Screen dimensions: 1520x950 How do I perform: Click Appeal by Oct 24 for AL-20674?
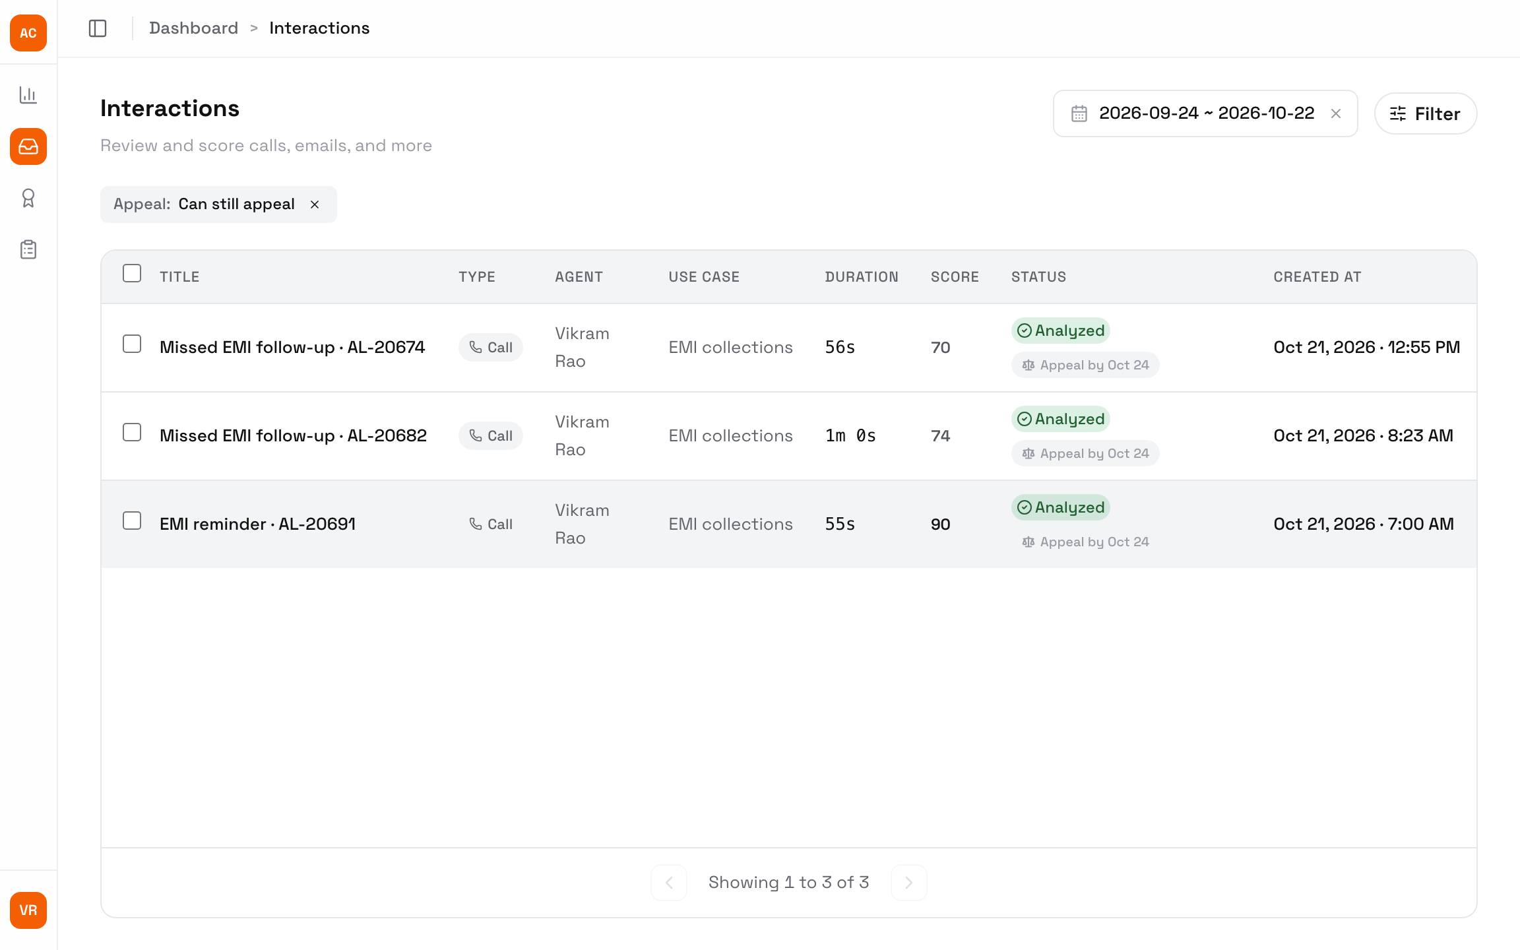pos(1085,365)
